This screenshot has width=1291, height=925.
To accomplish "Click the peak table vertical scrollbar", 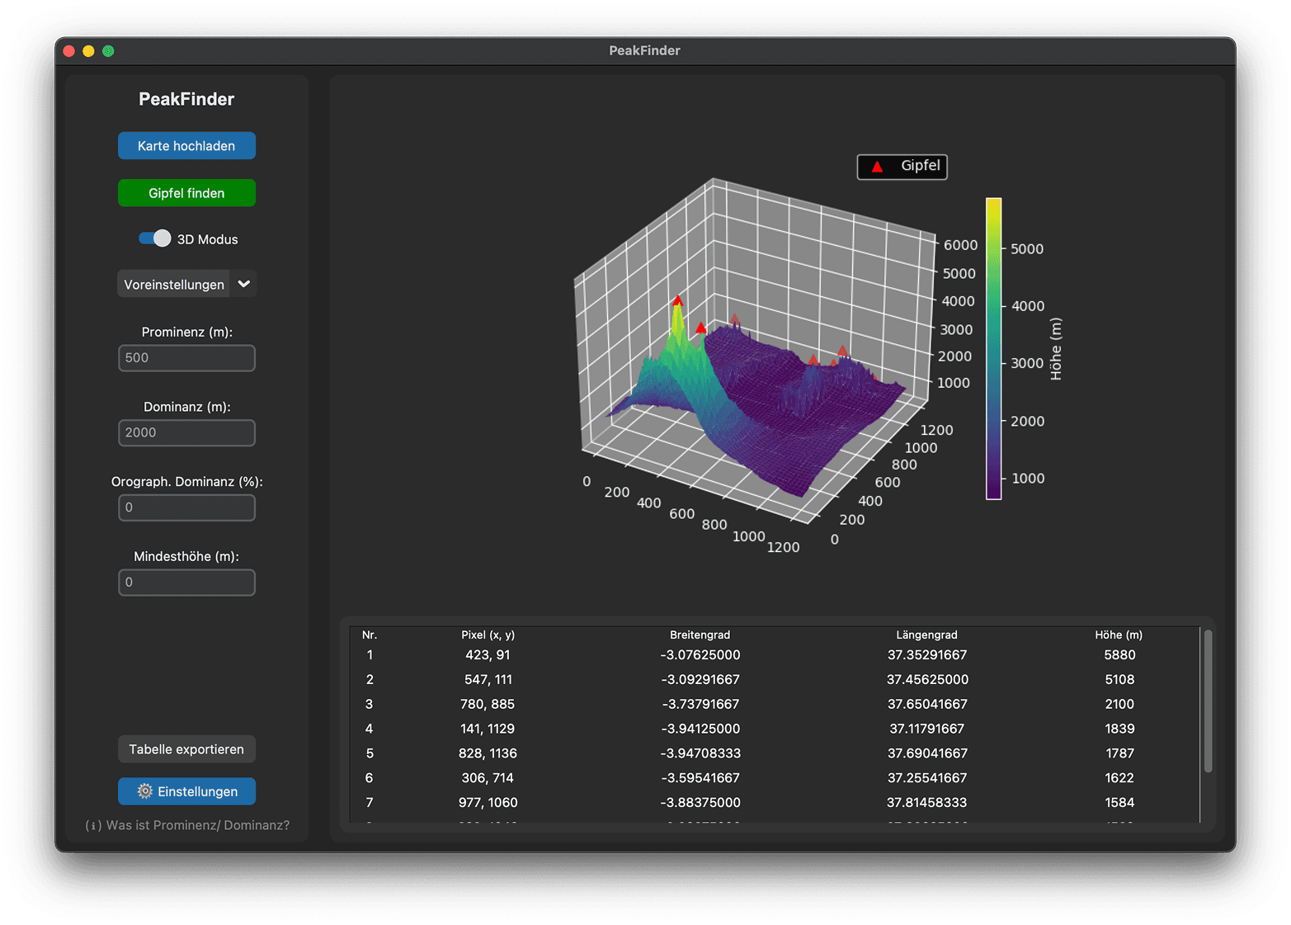I will coord(1208,701).
